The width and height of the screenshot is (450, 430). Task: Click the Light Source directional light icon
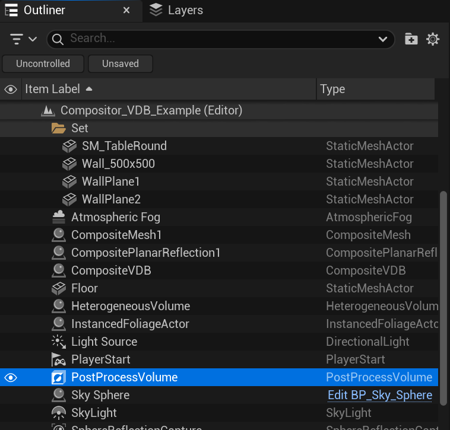coord(59,342)
